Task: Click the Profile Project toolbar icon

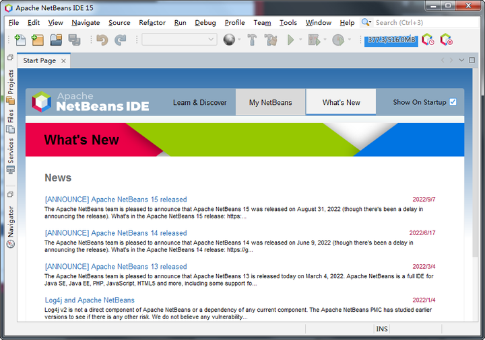Action: tap(338, 40)
